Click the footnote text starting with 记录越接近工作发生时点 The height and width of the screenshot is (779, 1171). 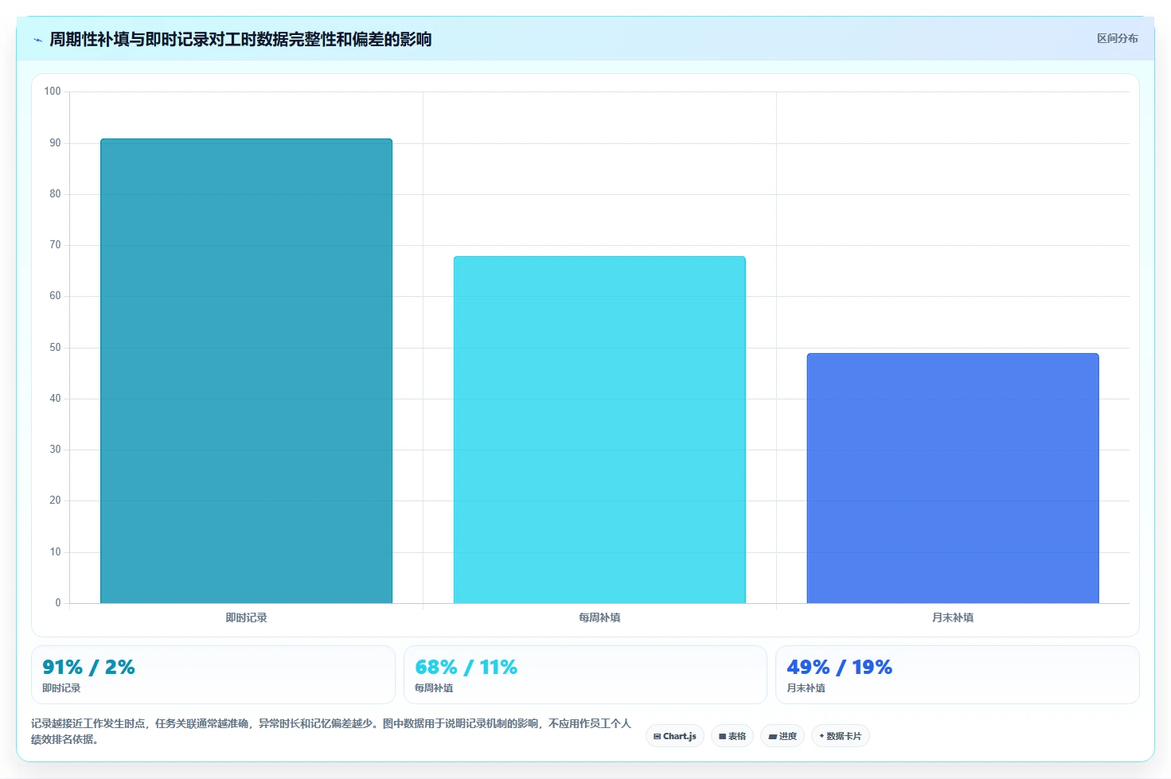[x=330, y=731]
